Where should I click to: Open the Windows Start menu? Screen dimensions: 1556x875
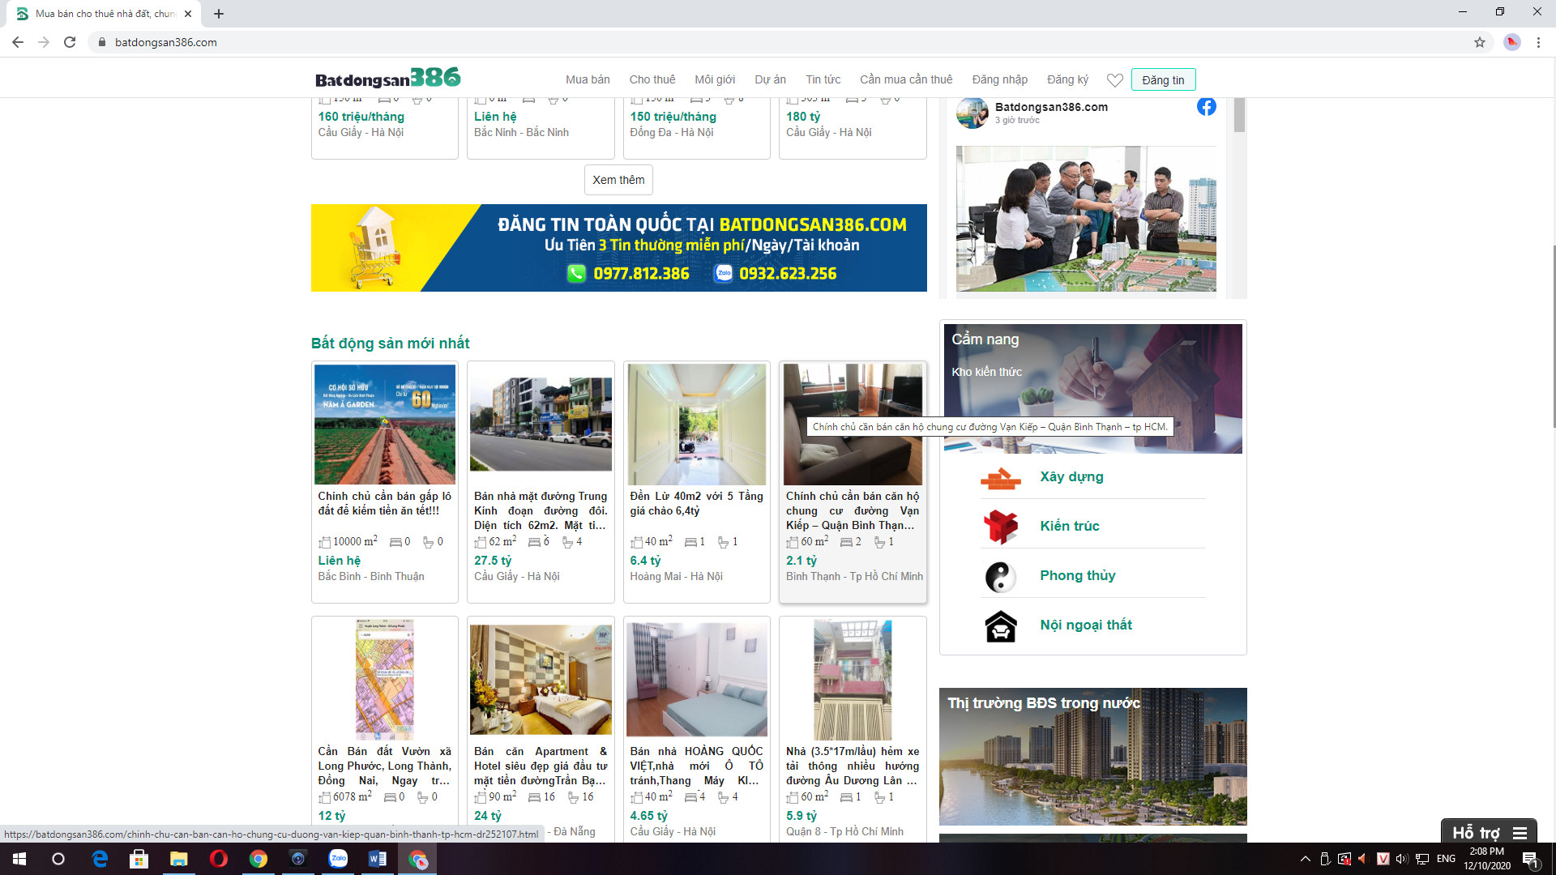pyautogui.click(x=19, y=859)
